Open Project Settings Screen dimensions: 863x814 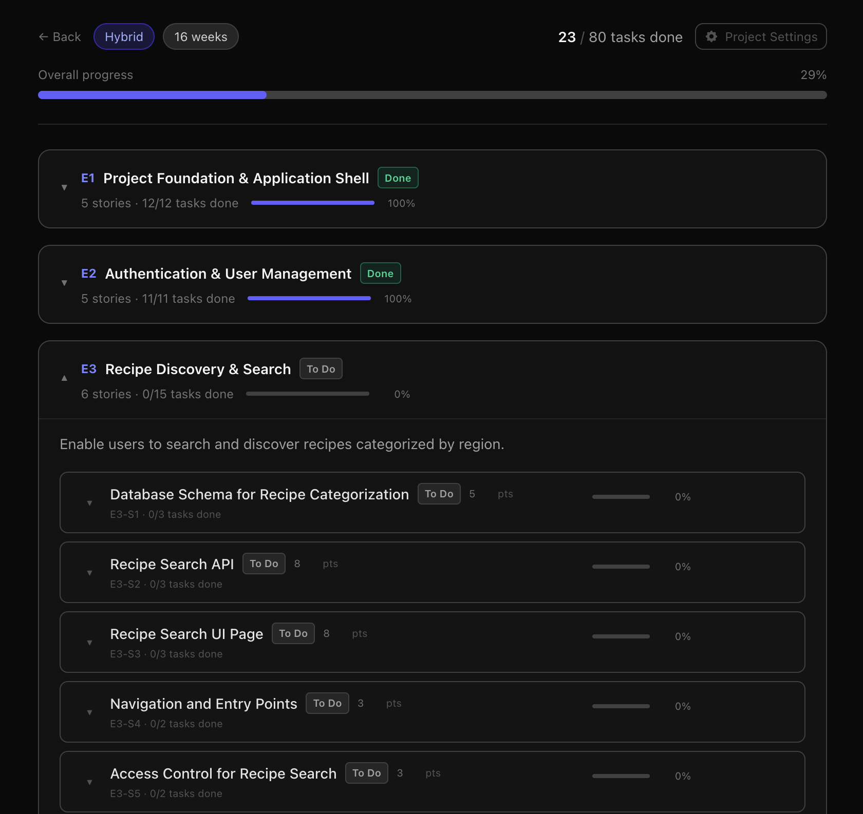[761, 36]
